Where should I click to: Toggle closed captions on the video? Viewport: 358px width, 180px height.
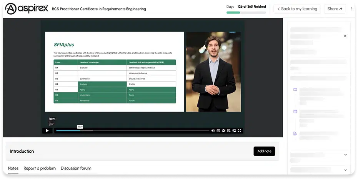[x=218, y=131]
